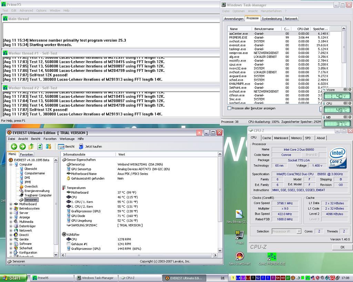Click DE language indicator in taskbar

(222, 278)
